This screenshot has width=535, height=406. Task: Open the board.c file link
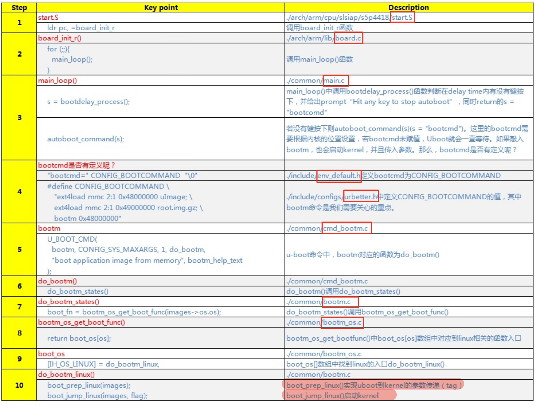[x=348, y=38]
